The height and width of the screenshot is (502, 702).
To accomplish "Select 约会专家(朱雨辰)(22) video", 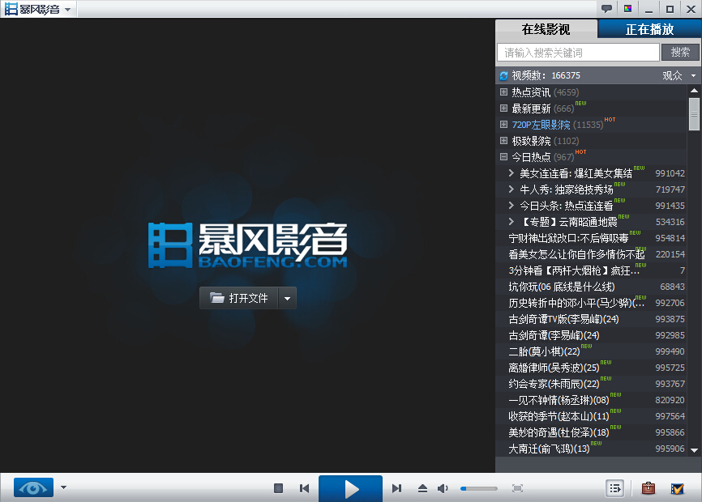I will click(x=554, y=384).
